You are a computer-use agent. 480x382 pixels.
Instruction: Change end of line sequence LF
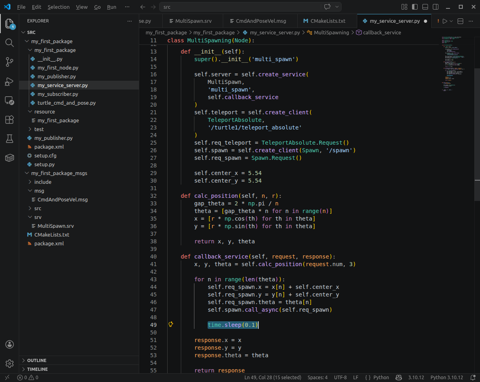356,378
